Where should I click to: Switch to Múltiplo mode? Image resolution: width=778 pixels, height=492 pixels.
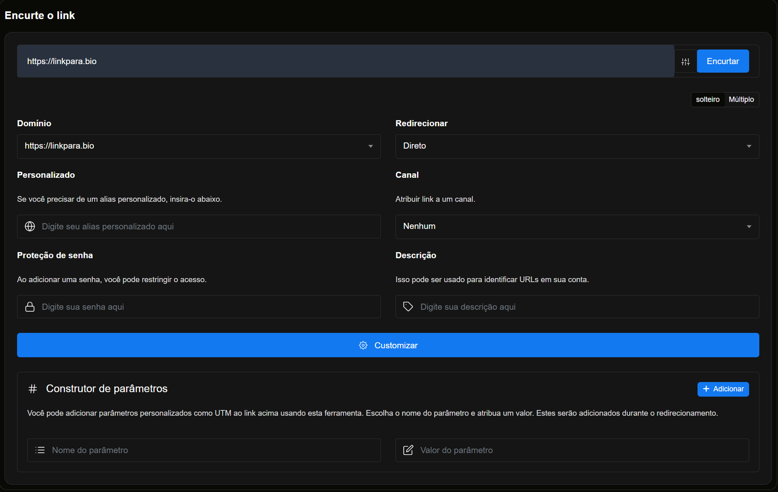[741, 99]
